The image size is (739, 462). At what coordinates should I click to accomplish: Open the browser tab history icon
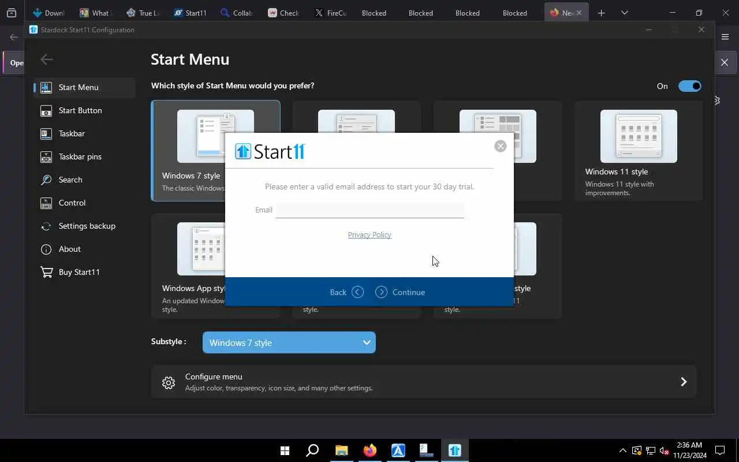tap(11, 13)
